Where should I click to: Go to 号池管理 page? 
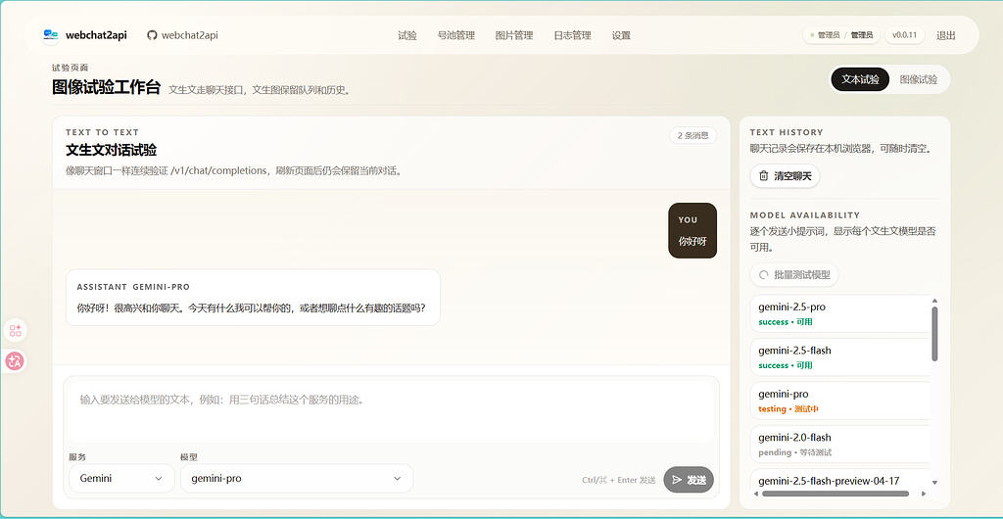(456, 35)
